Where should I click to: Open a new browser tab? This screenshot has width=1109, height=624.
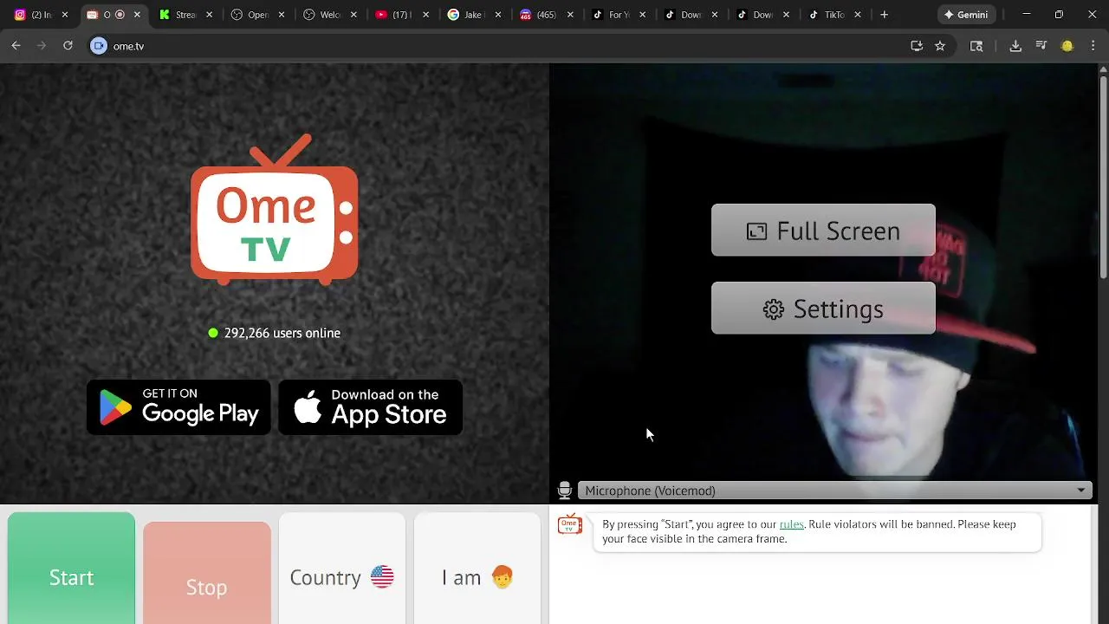click(x=884, y=15)
